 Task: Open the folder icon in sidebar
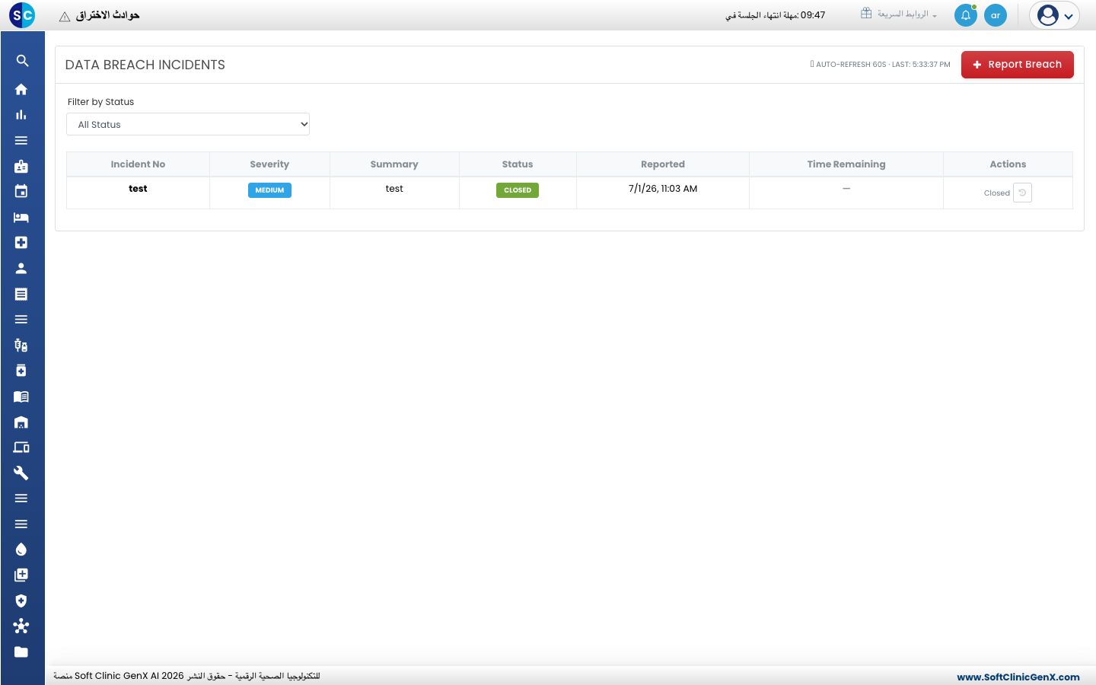point(21,652)
